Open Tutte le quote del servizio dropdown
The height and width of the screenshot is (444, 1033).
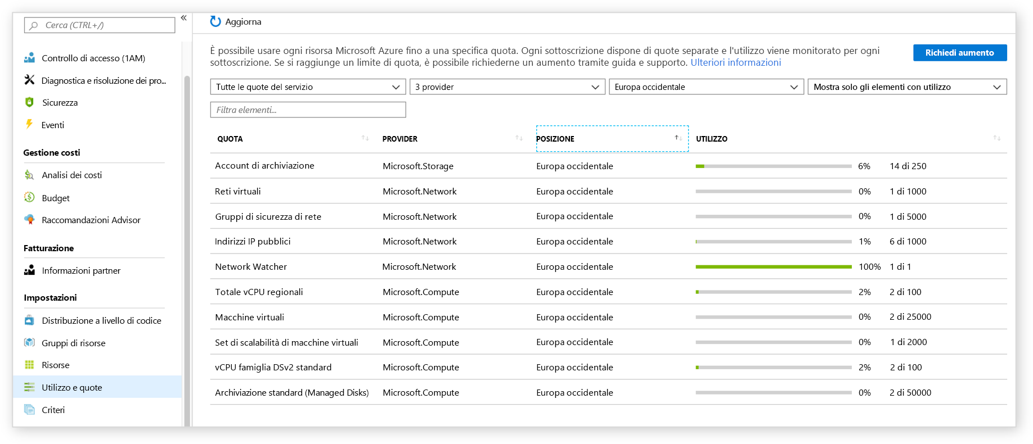308,87
